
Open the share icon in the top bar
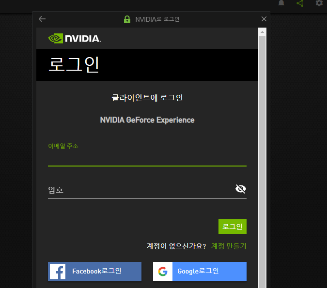[x=300, y=3]
